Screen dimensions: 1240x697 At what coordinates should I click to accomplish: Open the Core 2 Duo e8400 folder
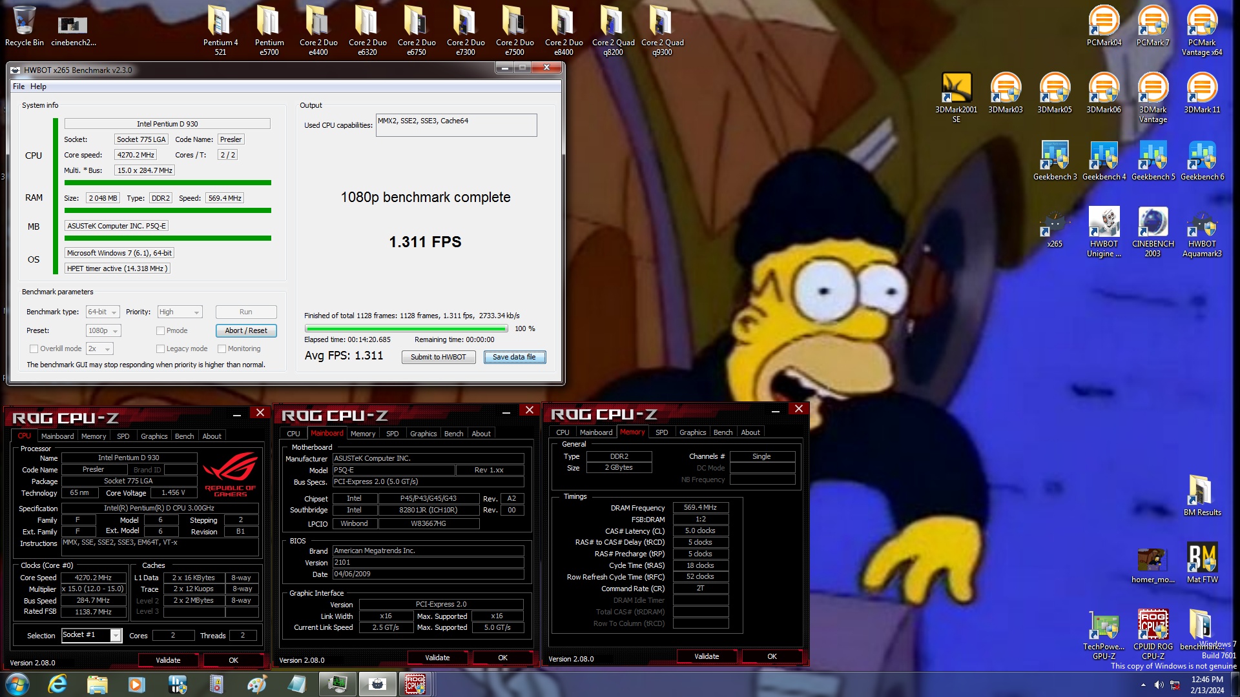(564, 29)
